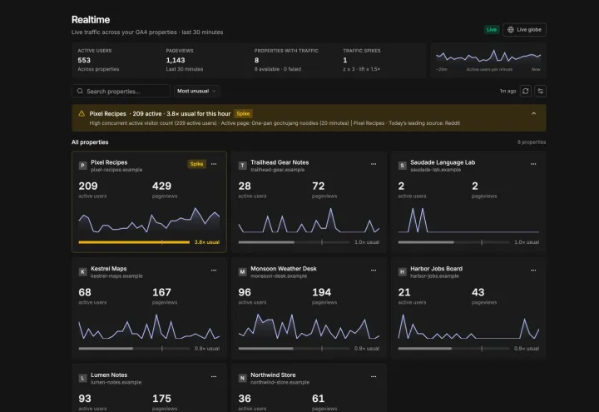Click the T avatar on Trailhead Gear Notes
Viewport: 599px width, 412px height.
click(242, 166)
